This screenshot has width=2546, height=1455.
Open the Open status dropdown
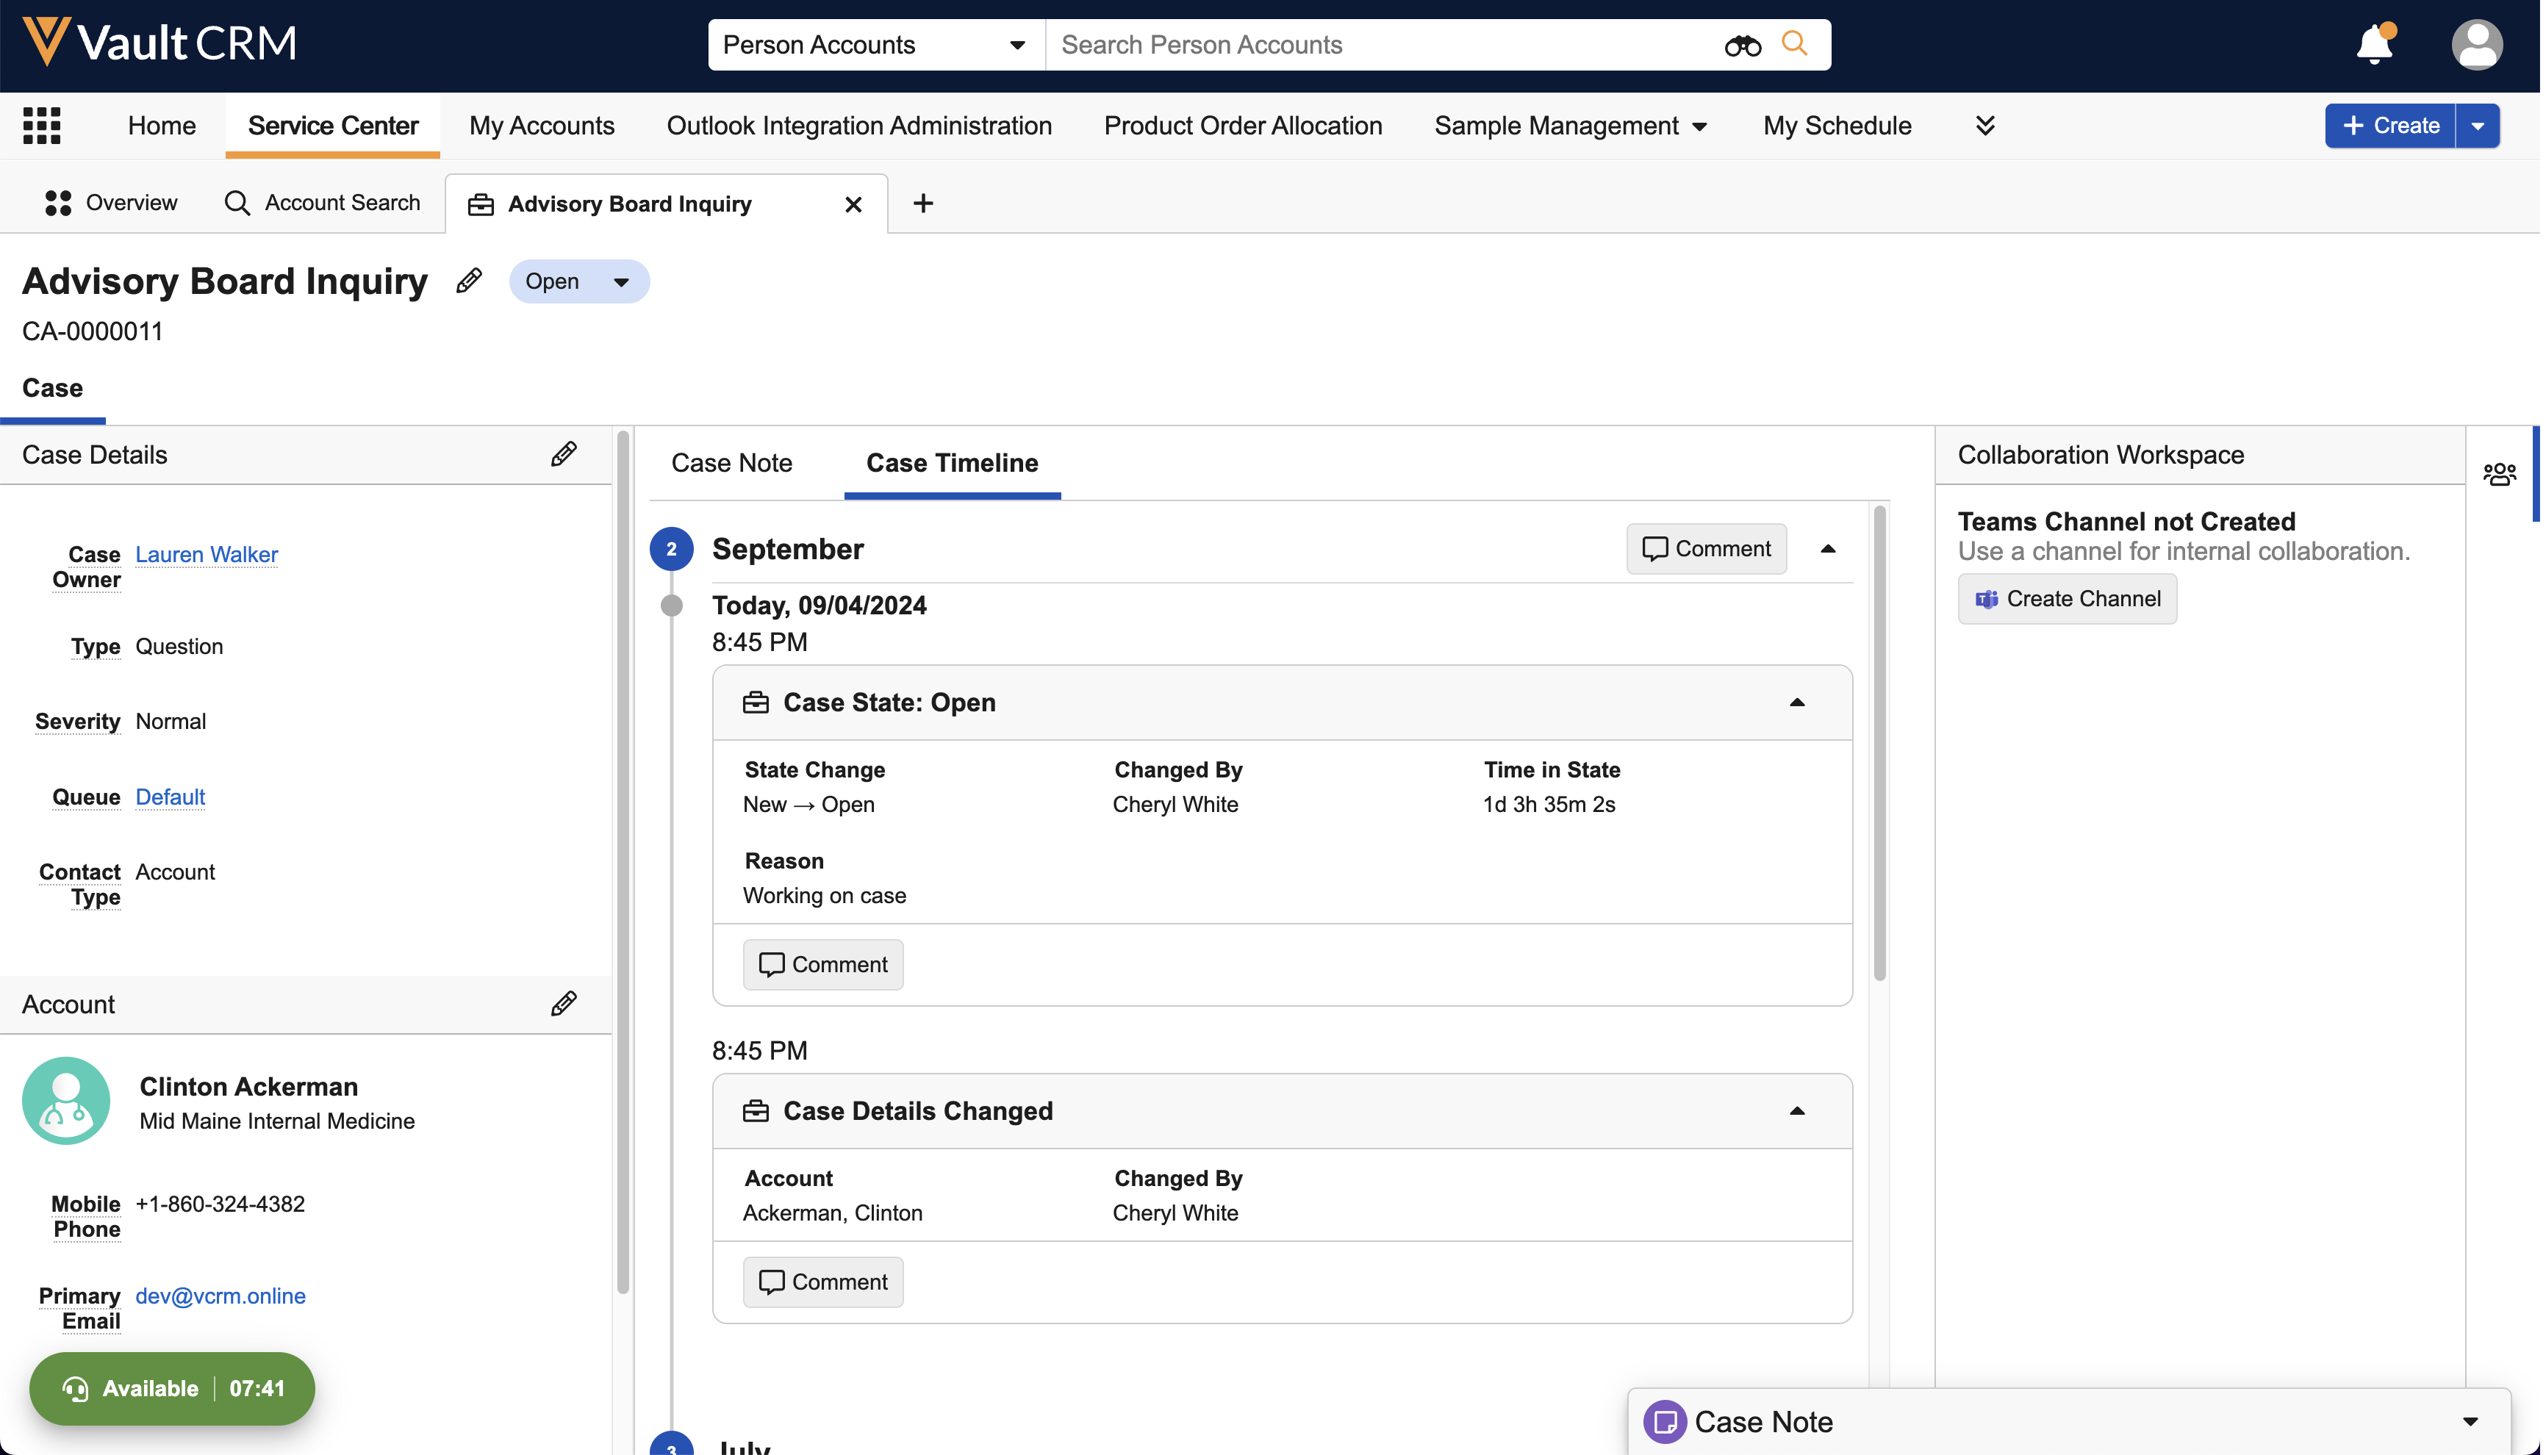578,281
